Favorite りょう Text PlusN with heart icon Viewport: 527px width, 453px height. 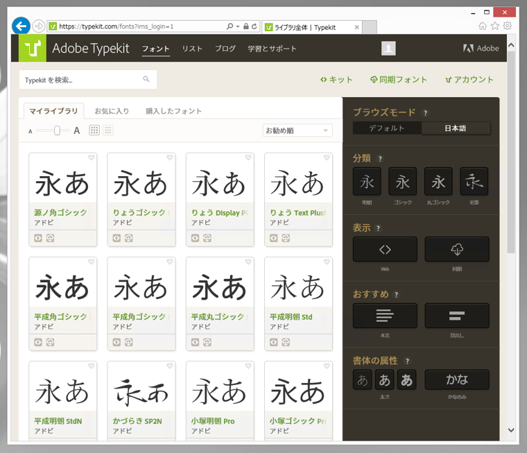(327, 157)
